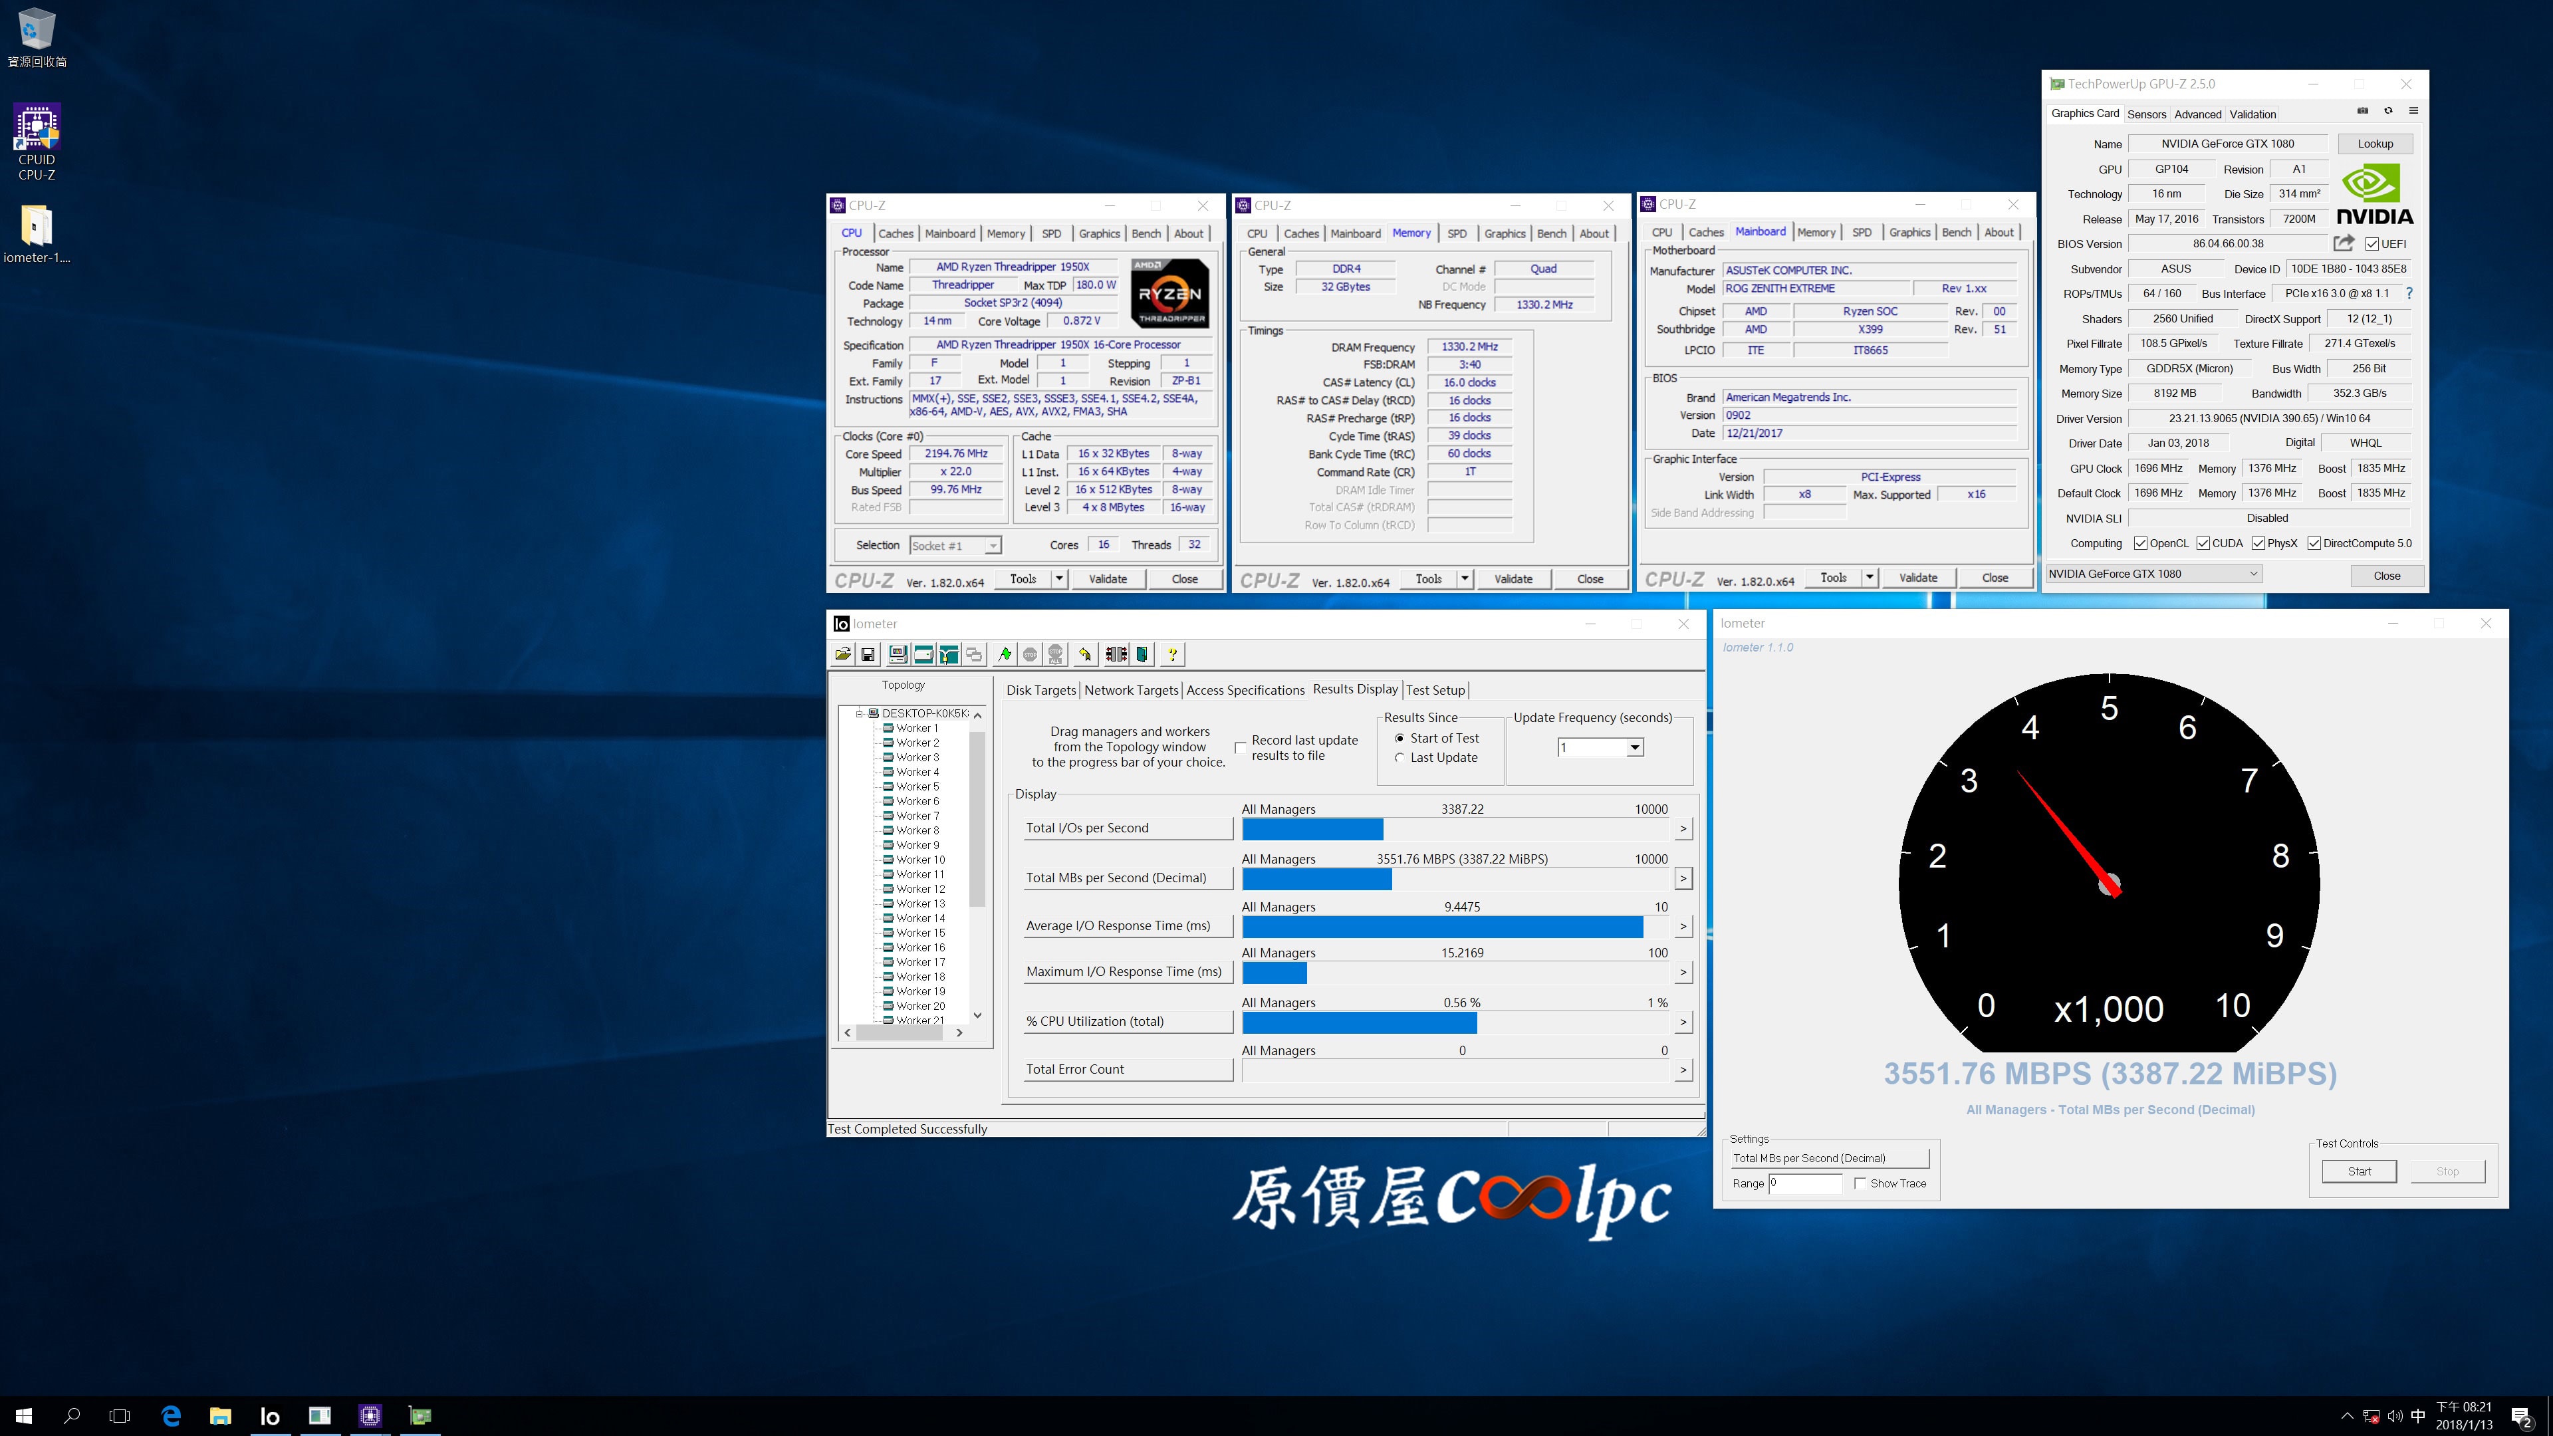Open Advanced tab in GPU-Z

[x=2197, y=114]
